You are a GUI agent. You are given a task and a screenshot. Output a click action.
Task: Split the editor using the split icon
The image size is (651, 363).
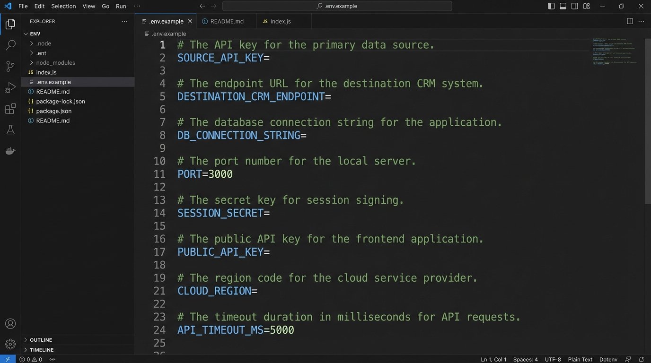click(629, 21)
